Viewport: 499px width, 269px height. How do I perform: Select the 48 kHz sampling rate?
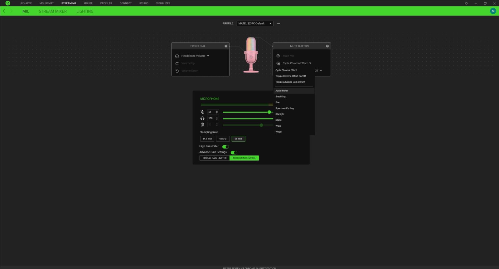pos(223,139)
